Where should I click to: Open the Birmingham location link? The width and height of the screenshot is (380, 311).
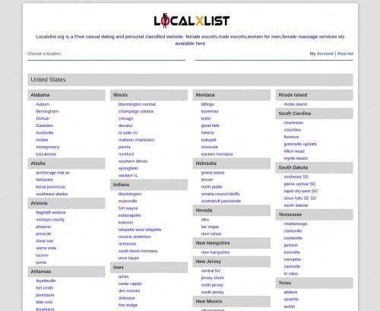pos(47,111)
